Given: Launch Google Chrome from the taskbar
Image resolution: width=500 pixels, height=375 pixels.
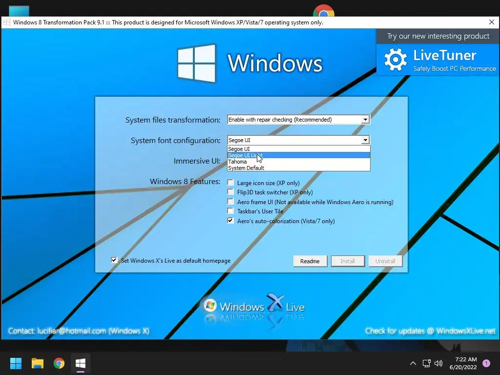Looking at the screenshot, I should click(59, 363).
